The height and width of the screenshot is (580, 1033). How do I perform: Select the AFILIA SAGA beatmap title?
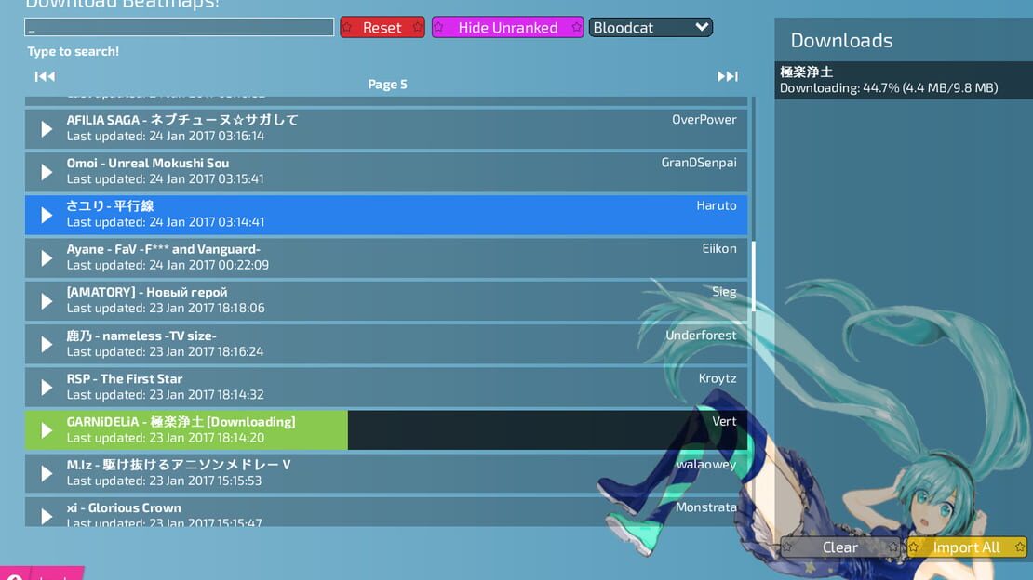pos(182,120)
